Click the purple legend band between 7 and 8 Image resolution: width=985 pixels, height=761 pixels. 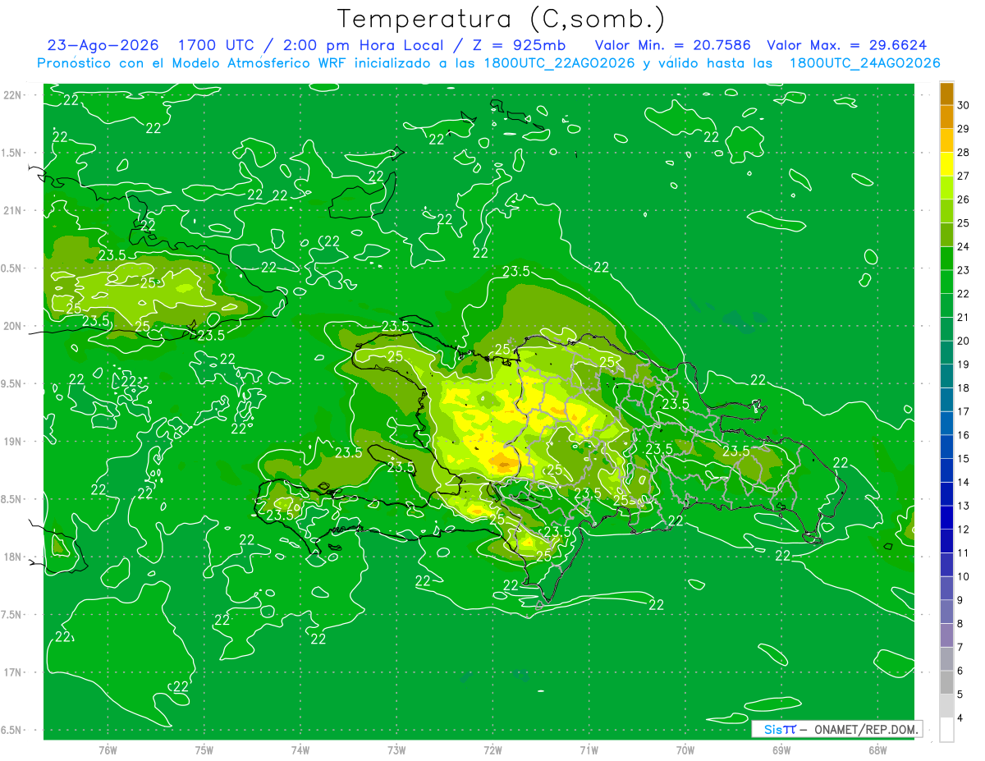(x=946, y=635)
